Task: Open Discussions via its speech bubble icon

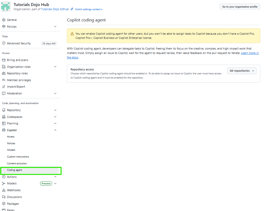Action: click(4, 197)
